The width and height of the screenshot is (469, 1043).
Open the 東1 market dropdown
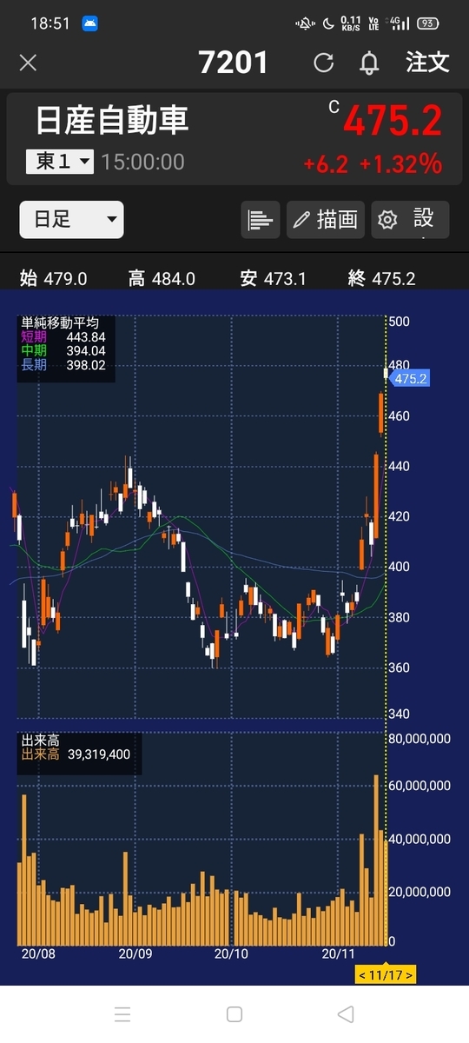click(x=60, y=162)
